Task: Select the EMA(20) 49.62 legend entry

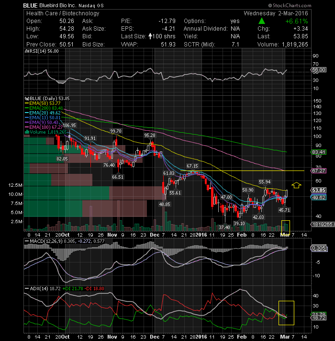Action: [43, 113]
